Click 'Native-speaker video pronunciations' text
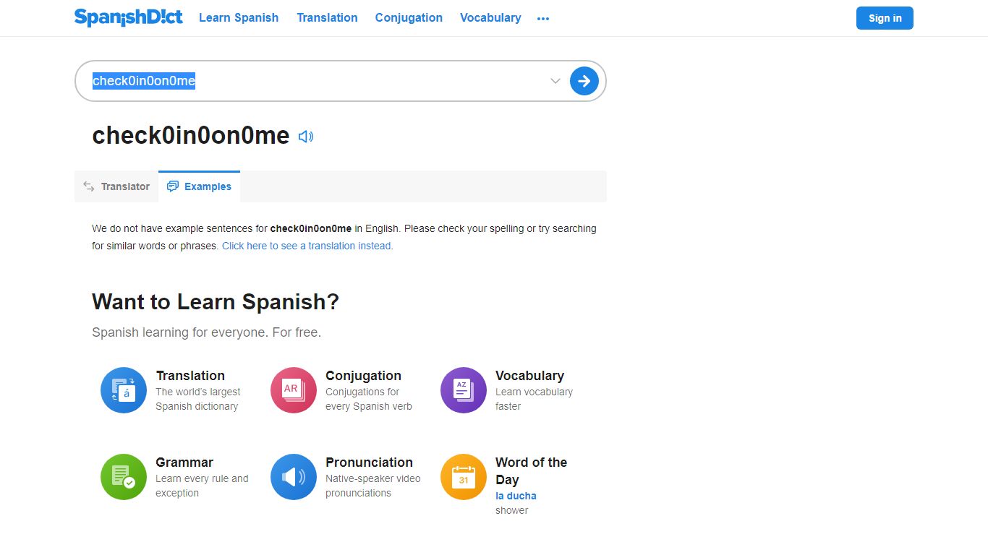Viewport: 988px width, 555px height. pos(372,486)
